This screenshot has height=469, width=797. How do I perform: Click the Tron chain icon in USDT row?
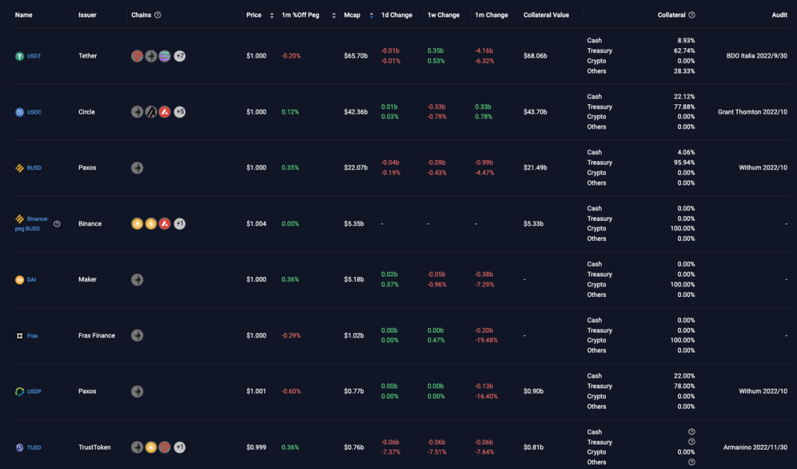click(137, 56)
